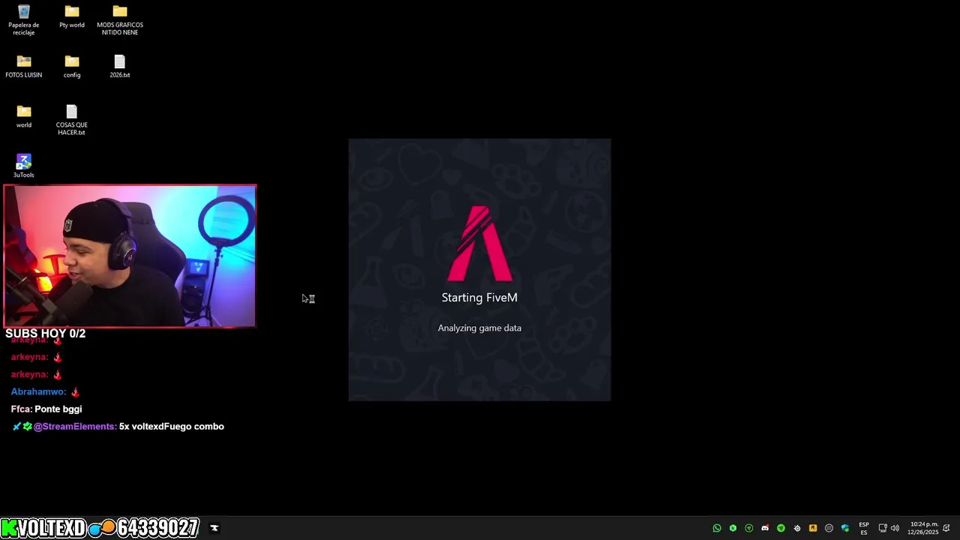
Task: Open the gray circular tray icon
Action: [829, 528]
